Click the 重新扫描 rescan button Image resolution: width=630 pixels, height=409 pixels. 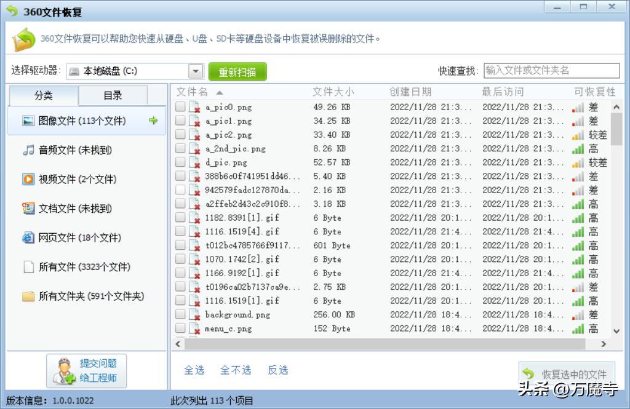[x=237, y=71]
